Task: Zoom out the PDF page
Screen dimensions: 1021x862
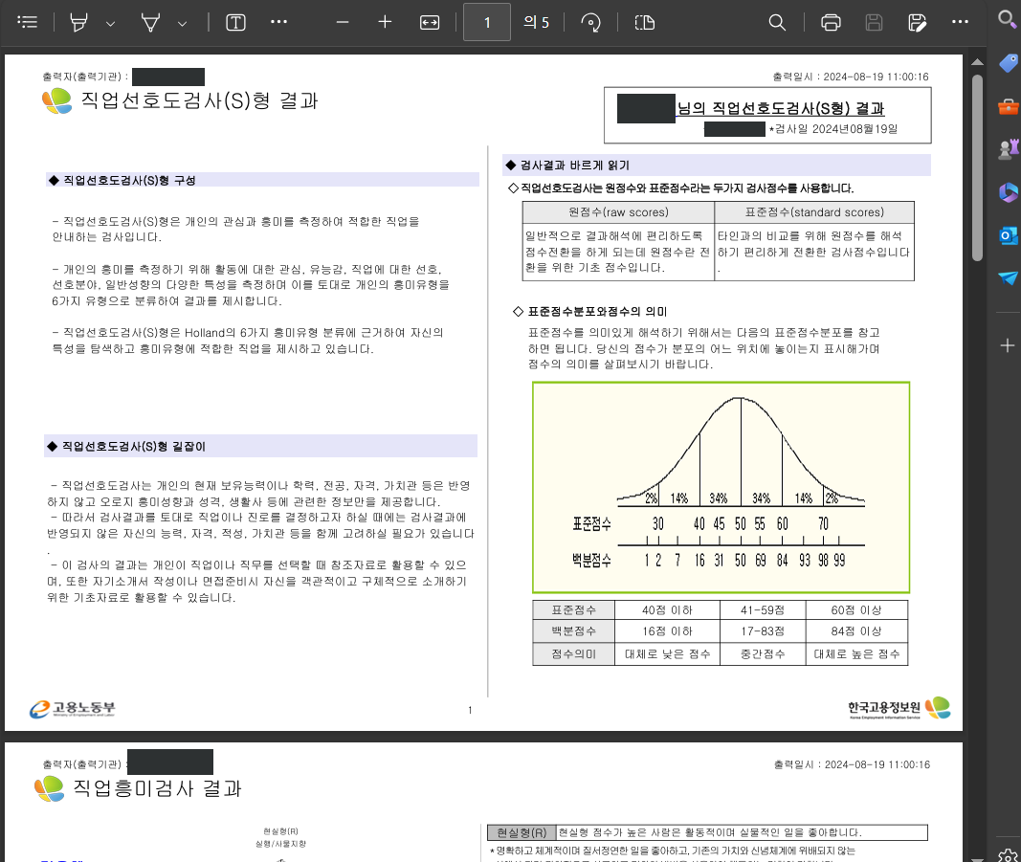Action: (x=343, y=22)
